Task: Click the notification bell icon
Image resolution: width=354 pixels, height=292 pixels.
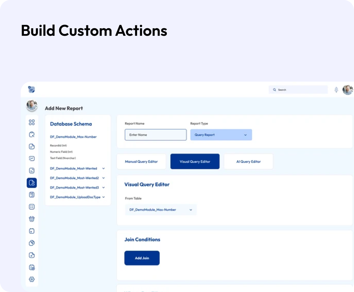Action: pyautogui.click(x=336, y=90)
